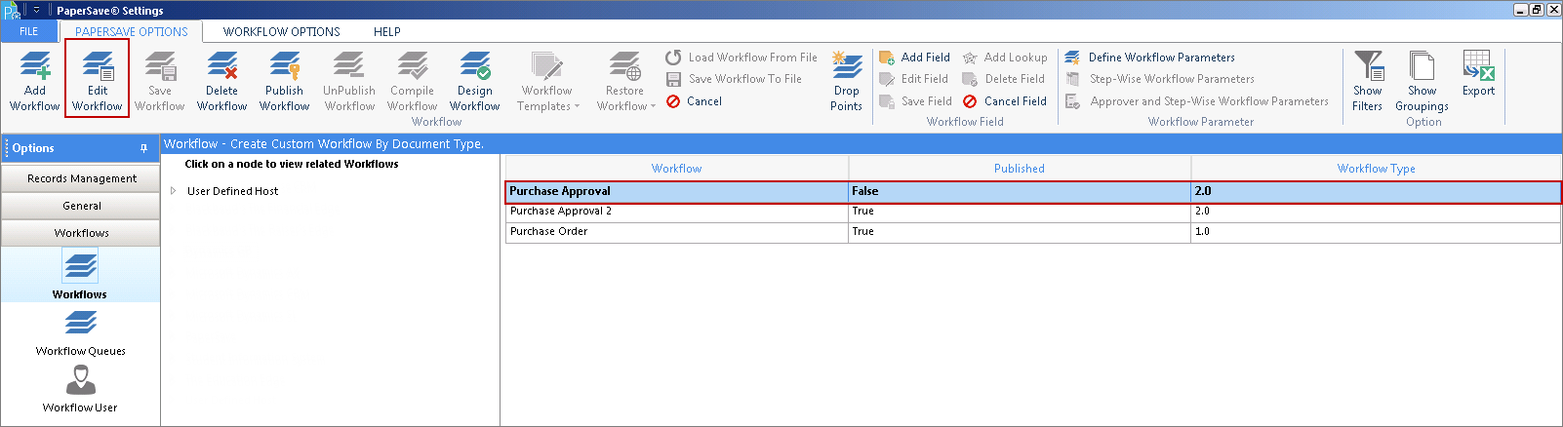Select the Delete Workflow icon
This screenshot has height=427, width=1563.
221,80
